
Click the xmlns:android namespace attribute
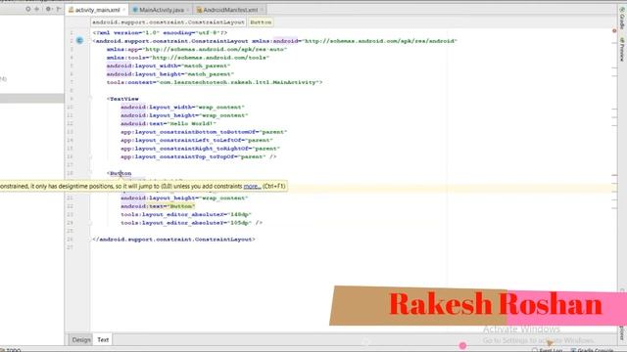(355, 41)
